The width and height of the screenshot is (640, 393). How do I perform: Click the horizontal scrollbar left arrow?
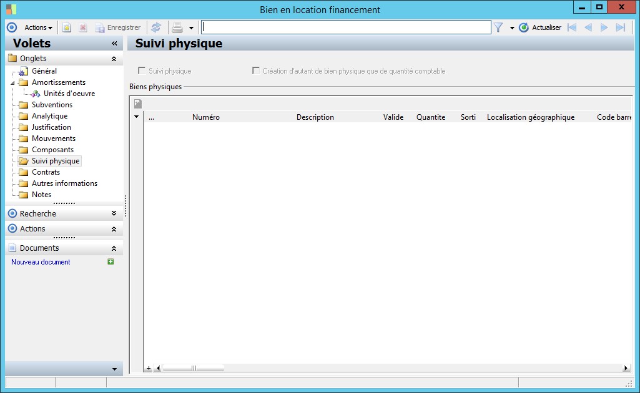[x=159, y=368]
